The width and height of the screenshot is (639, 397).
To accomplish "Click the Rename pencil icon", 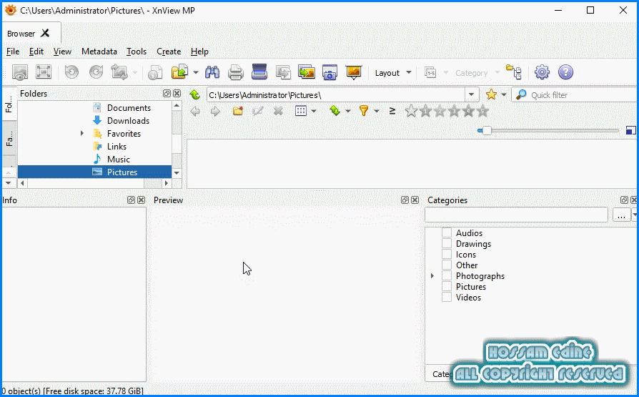I will tap(257, 111).
